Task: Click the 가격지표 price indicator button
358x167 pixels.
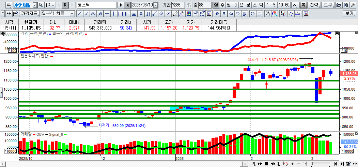Action: coord(29,14)
